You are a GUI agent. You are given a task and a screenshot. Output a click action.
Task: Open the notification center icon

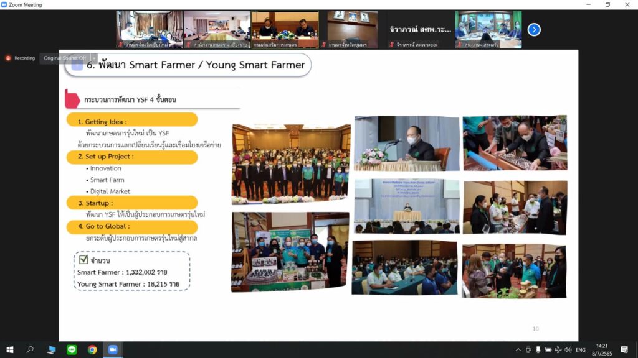(x=624, y=350)
